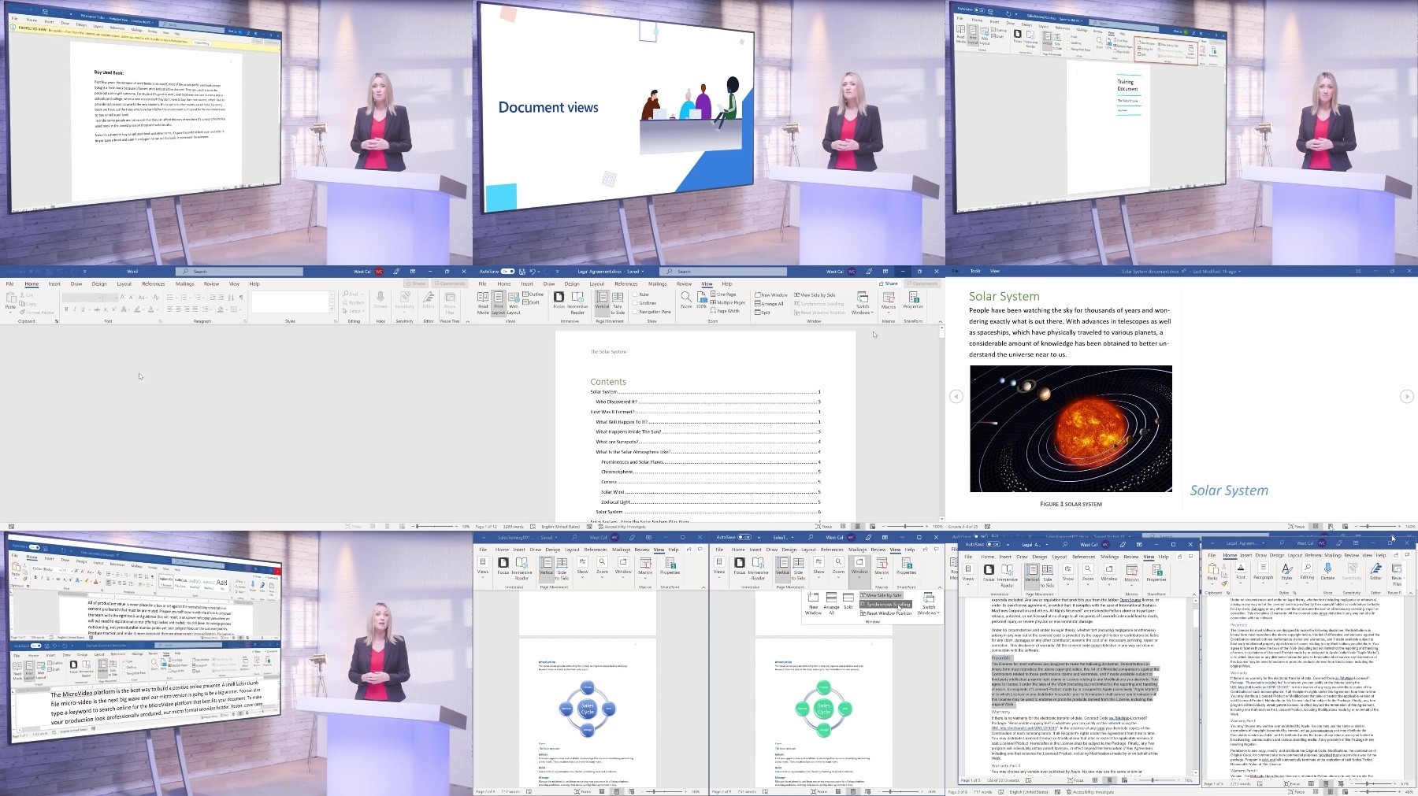Click the solar system figure image
This screenshot has width=1418, height=796.
[x=1070, y=428]
